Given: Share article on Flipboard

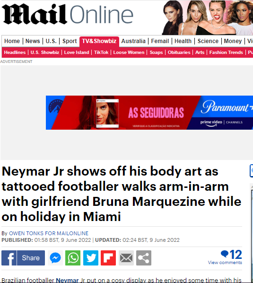Looking at the screenshot, I should (108, 258).
